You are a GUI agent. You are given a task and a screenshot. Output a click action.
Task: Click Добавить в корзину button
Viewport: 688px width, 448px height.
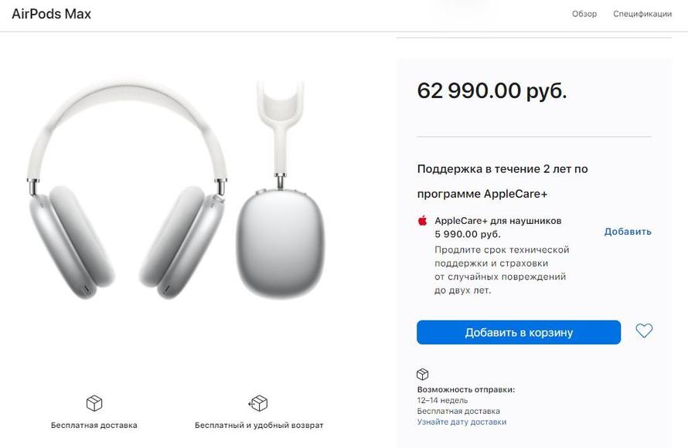tap(519, 332)
